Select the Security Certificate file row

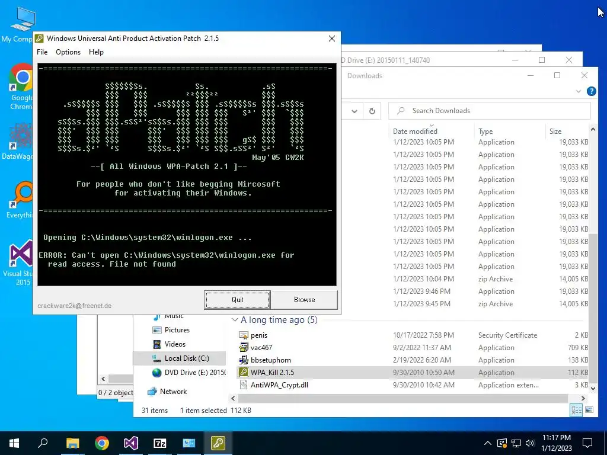[413, 335]
